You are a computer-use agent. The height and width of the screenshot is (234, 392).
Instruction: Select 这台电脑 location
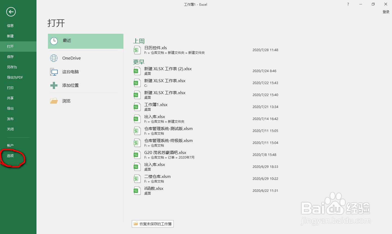pos(85,72)
